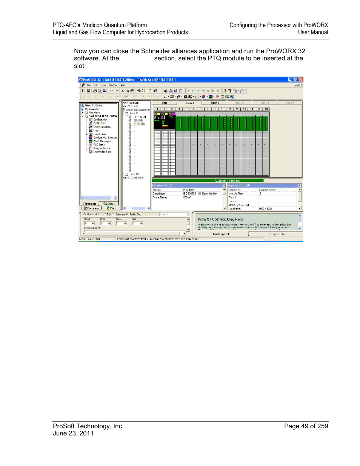This screenshot has height=466, width=360.
Task: Switch to the Message Central tab
Action: tap(276, 234)
